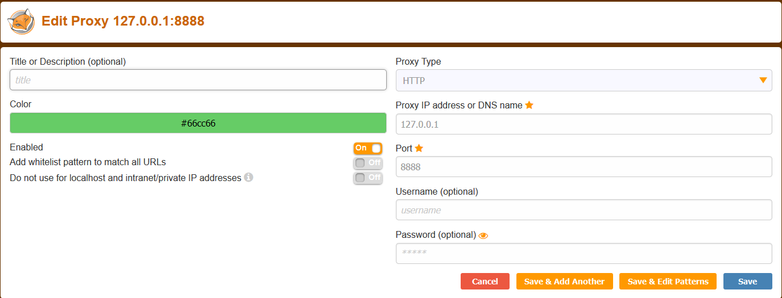Image resolution: width=782 pixels, height=298 pixels.
Task: Click Save & Add Another button
Action: pos(565,282)
